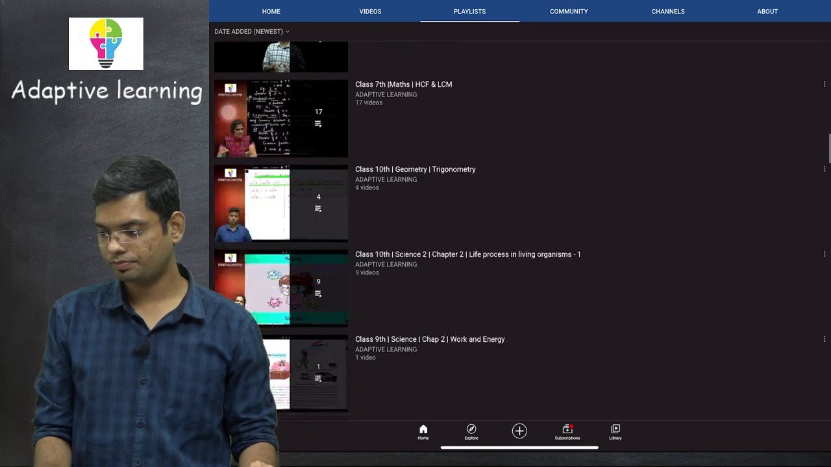Open Class 7th Maths HCF & LCM playlist title
The width and height of the screenshot is (831, 467).
tap(403, 84)
